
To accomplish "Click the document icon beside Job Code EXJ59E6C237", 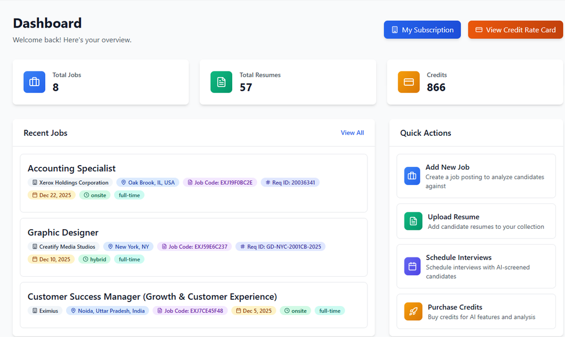I will tap(164, 246).
